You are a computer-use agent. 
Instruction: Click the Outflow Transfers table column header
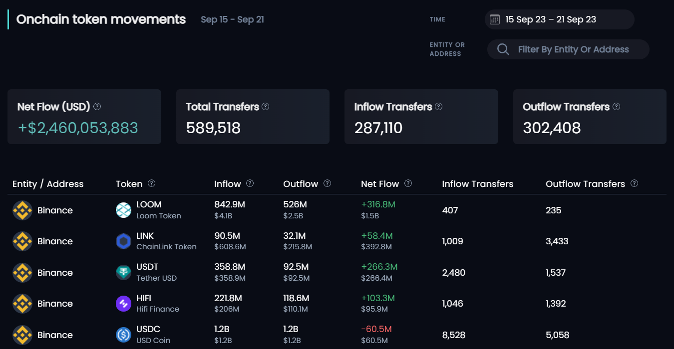point(585,184)
